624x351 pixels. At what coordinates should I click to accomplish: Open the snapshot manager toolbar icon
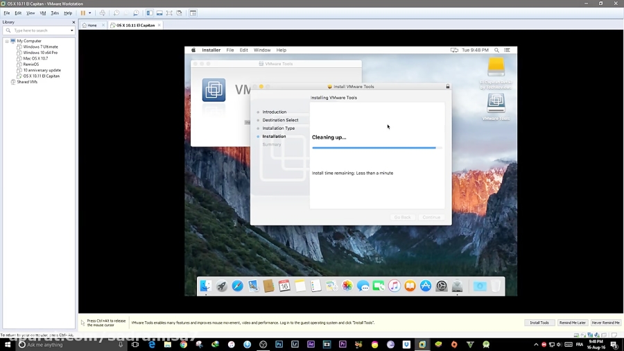click(136, 13)
